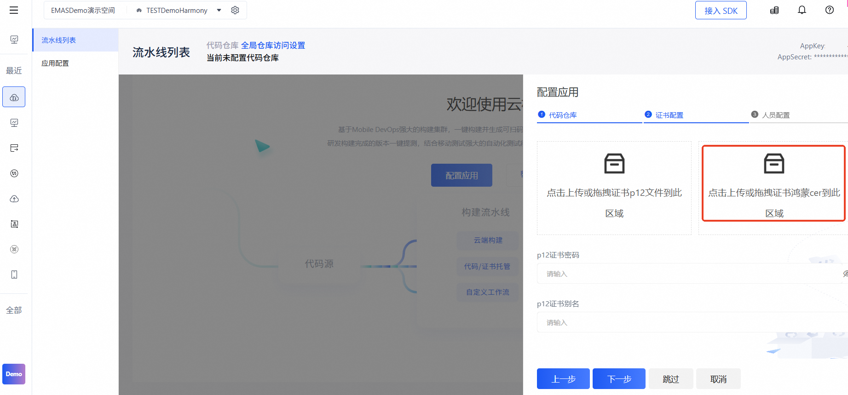
Task: Click the 全局仓库访问设置 link
Action: click(x=273, y=45)
